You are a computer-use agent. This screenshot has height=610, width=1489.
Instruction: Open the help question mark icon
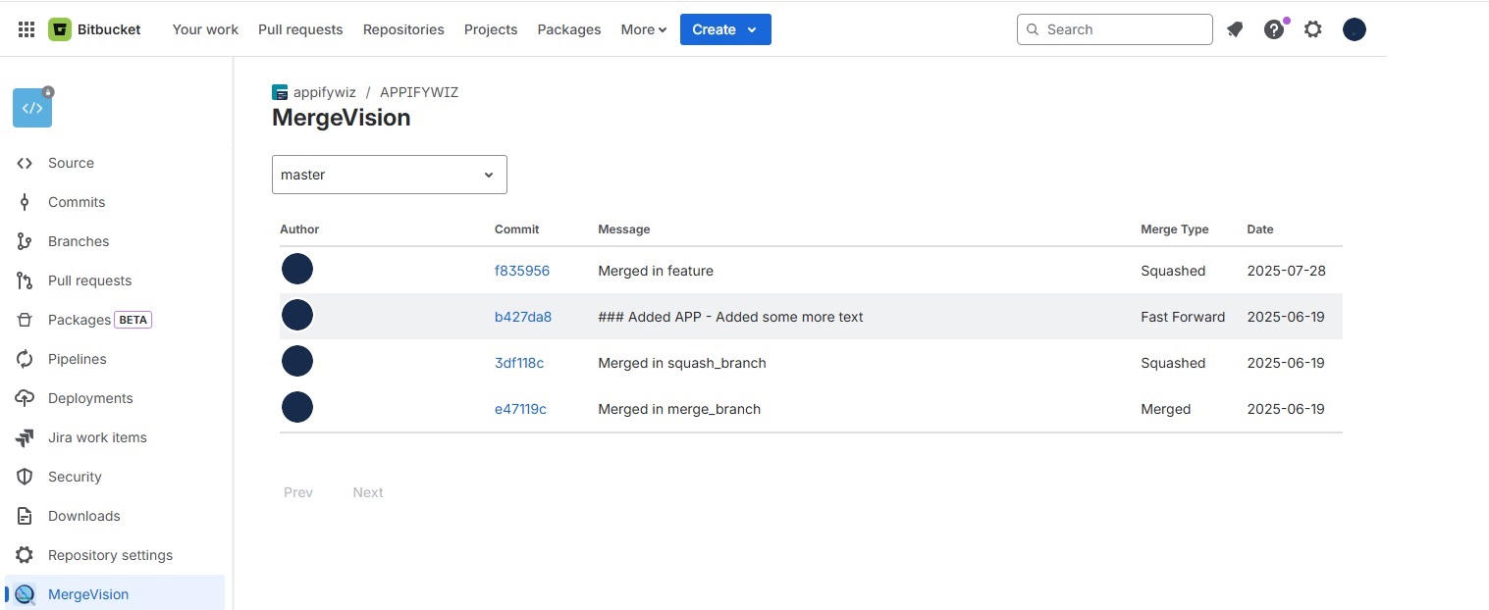coord(1274,29)
